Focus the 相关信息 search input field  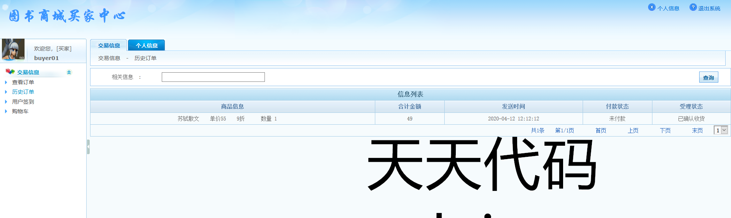pyautogui.click(x=213, y=77)
